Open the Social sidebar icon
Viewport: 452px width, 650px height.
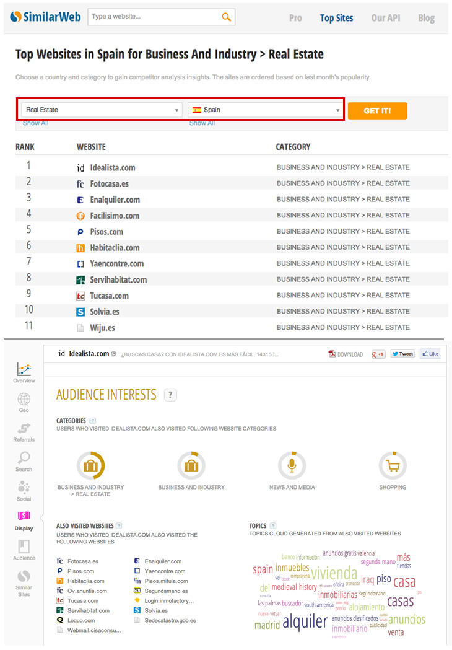[24, 487]
